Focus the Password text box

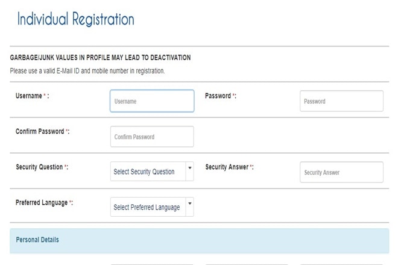click(x=341, y=101)
